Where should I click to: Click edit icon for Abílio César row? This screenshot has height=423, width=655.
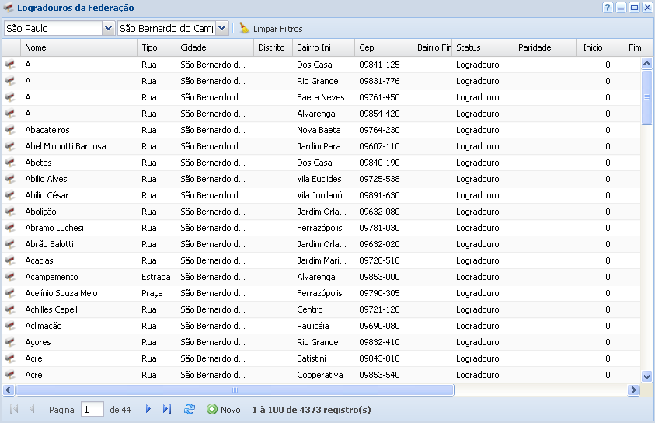coord(10,195)
